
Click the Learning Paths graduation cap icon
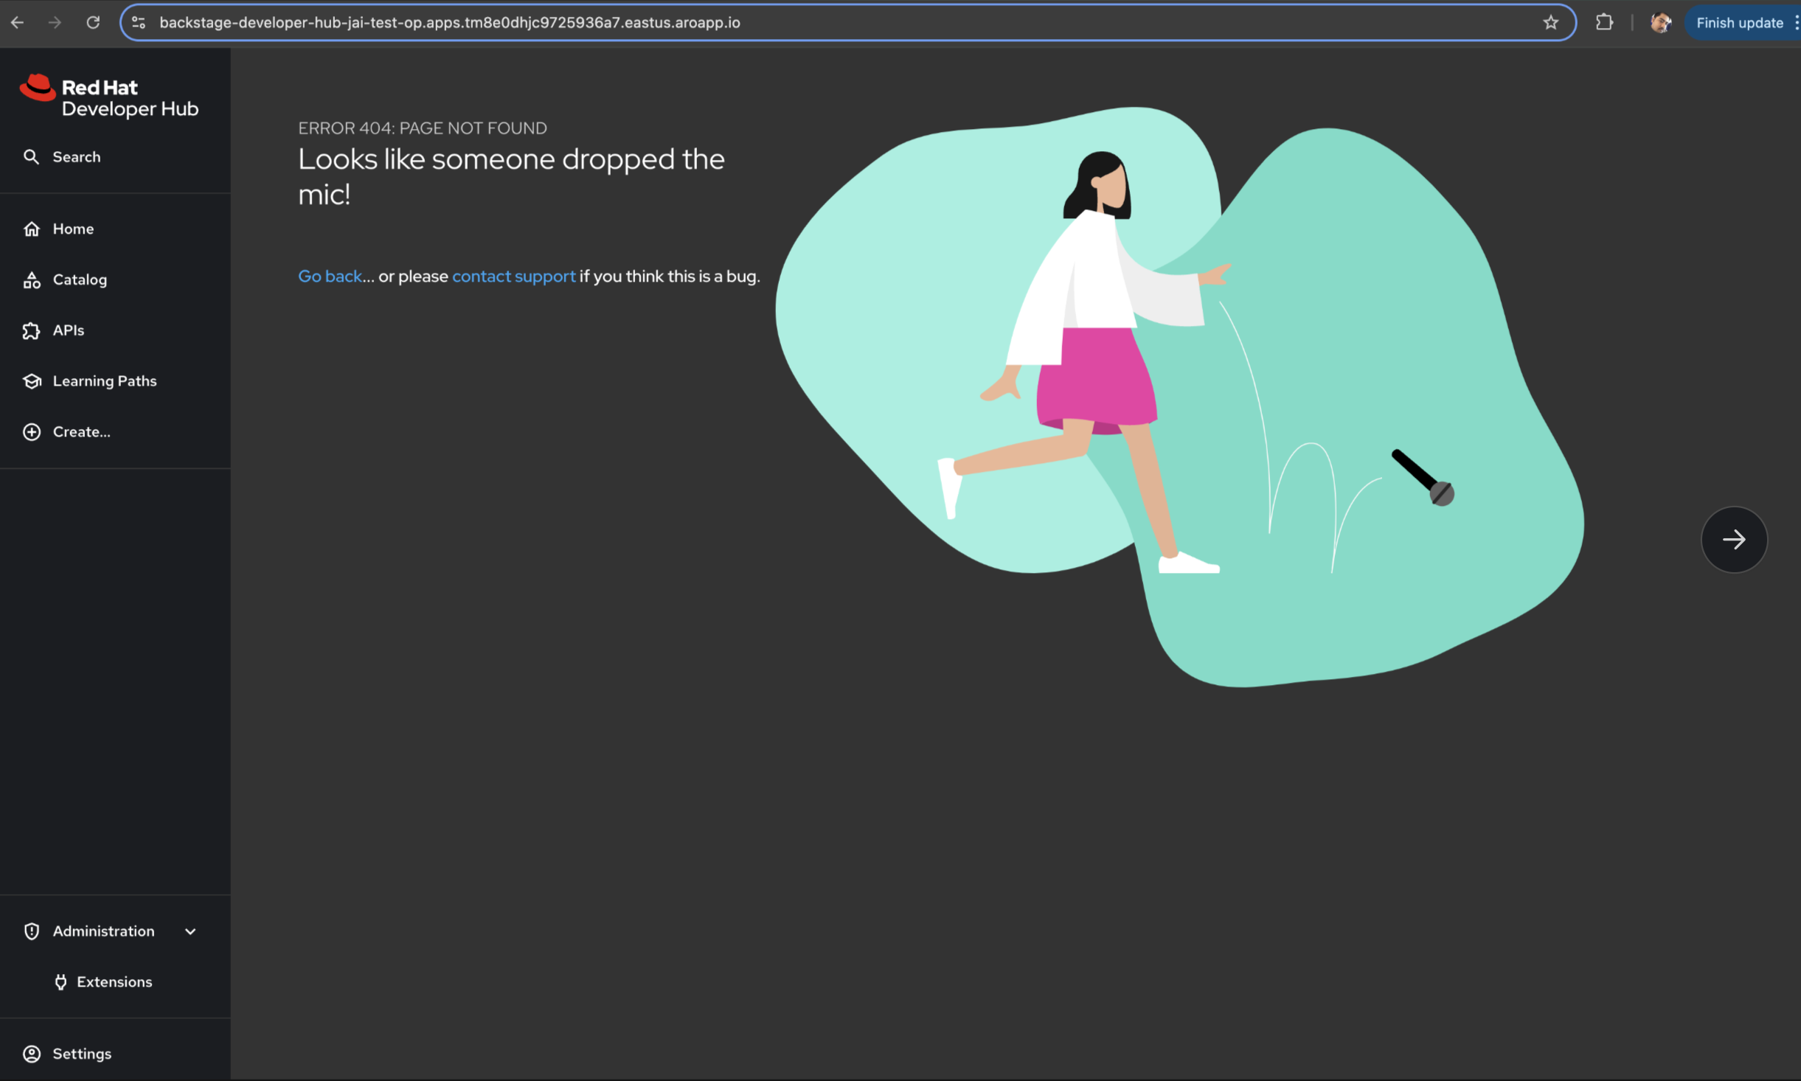pyautogui.click(x=32, y=381)
